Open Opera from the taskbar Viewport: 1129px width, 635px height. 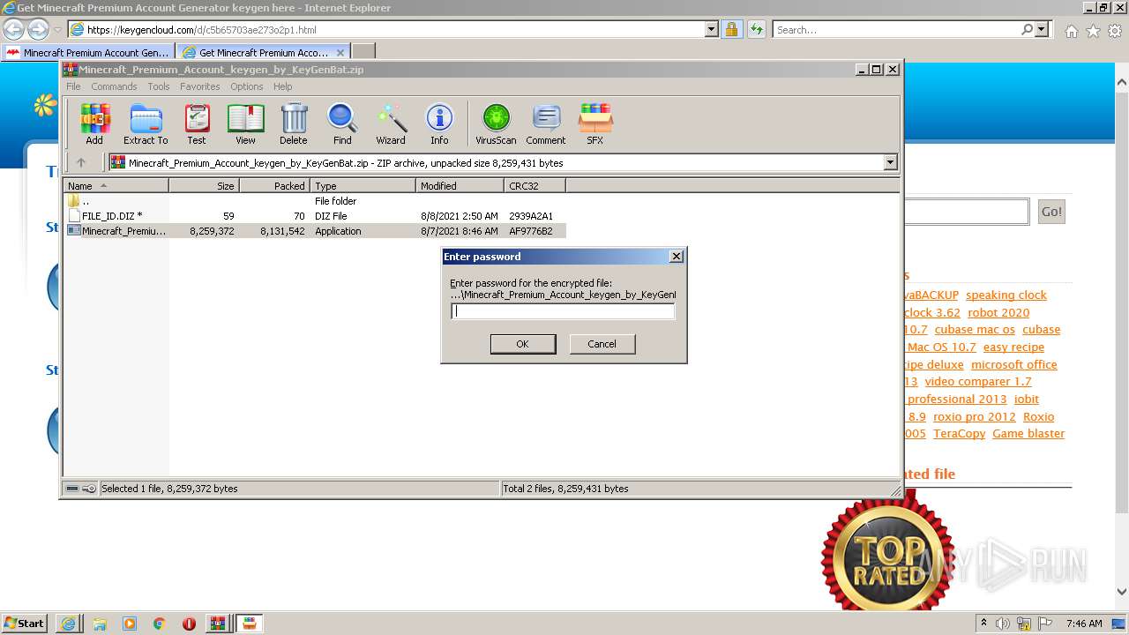click(189, 624)
